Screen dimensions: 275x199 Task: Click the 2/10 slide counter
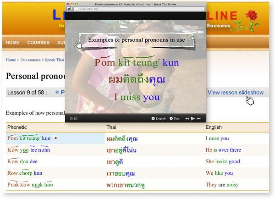coord(73,119)
